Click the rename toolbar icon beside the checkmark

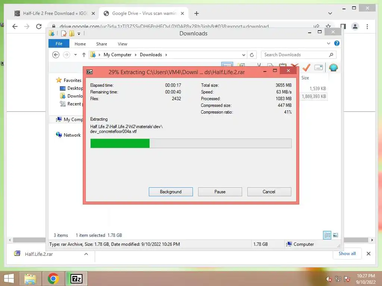click(x=319, y=67)
